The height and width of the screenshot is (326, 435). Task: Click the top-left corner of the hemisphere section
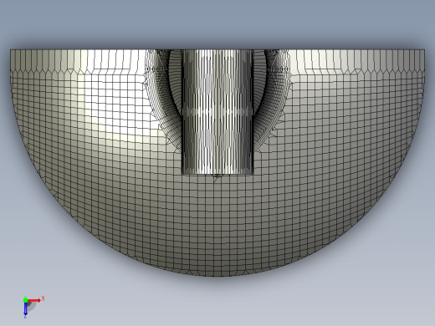[11, 50]
